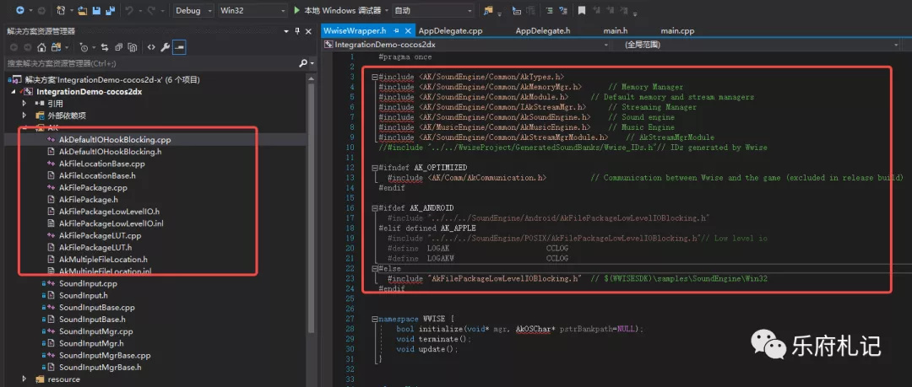This screenshot has height=387, width=912.
Task: Collapse the #ifdef AK_ANDROID block
Action: [x=375, y=208]
